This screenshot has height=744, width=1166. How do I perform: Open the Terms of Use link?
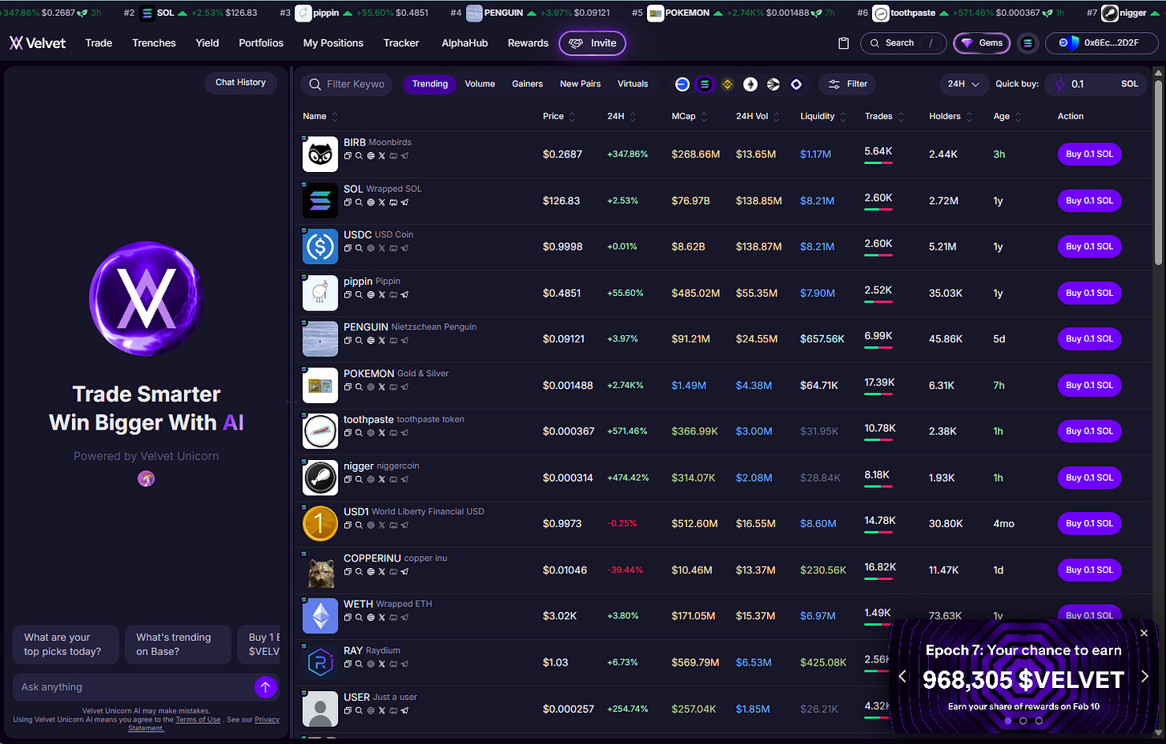click(x=198, y=719)
